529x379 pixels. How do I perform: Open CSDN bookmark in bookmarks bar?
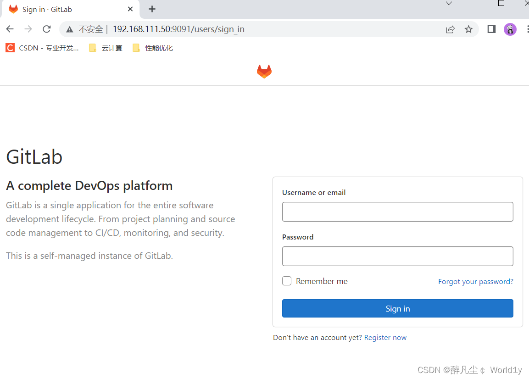(x=42, y=48)
